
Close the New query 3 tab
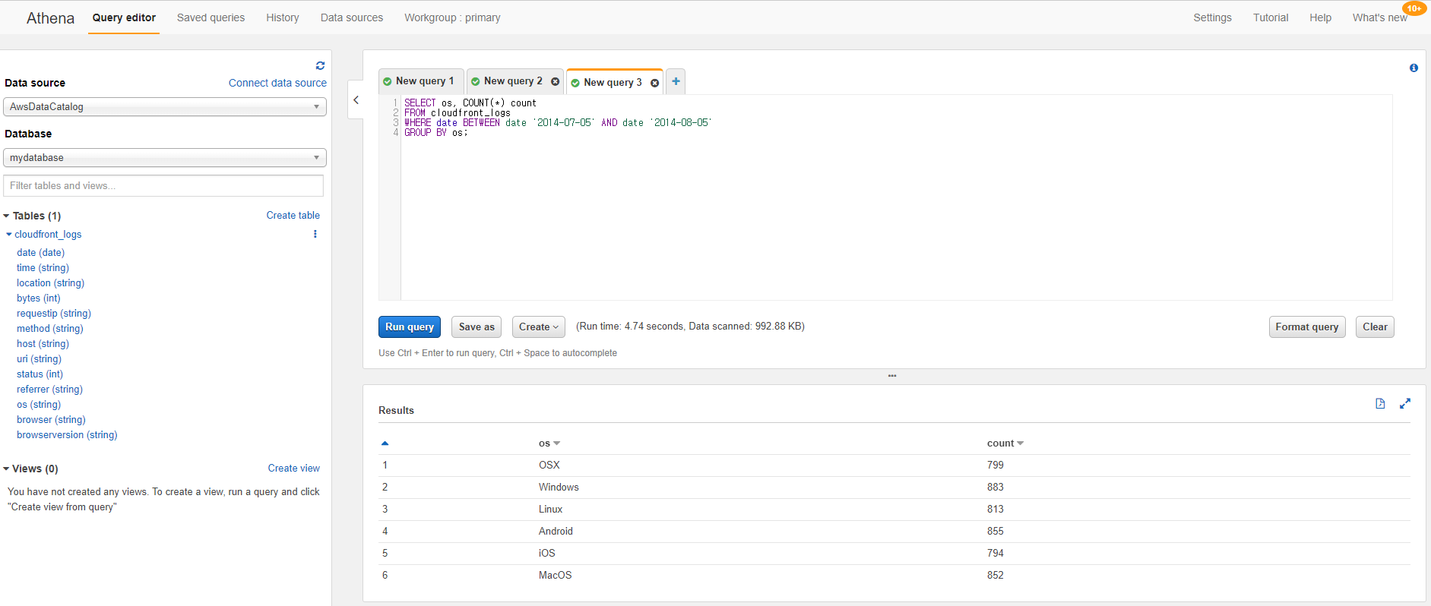point(654,83)
